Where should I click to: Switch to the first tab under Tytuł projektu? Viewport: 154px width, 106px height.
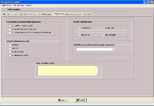[10, 14]
